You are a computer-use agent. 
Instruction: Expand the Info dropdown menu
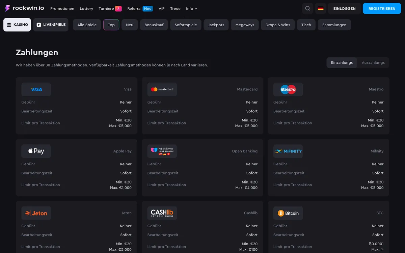tap(192, 8)
